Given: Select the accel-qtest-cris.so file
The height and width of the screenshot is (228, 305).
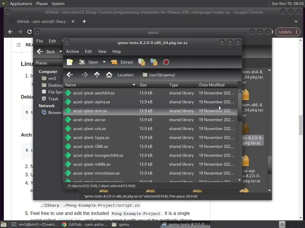Looking at the screenshot, I should click(x=150, y=129).
